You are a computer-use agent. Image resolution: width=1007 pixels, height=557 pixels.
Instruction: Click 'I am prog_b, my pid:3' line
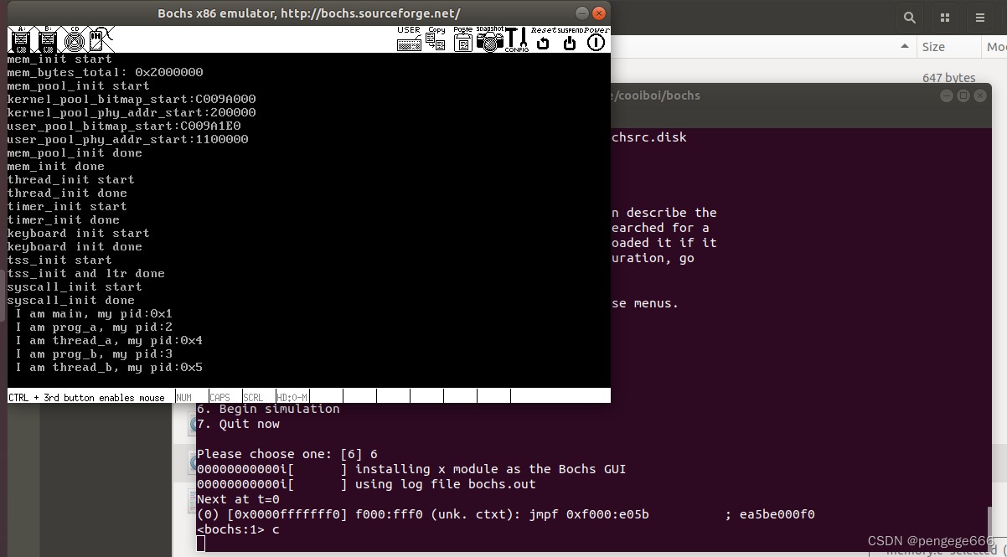94,354
